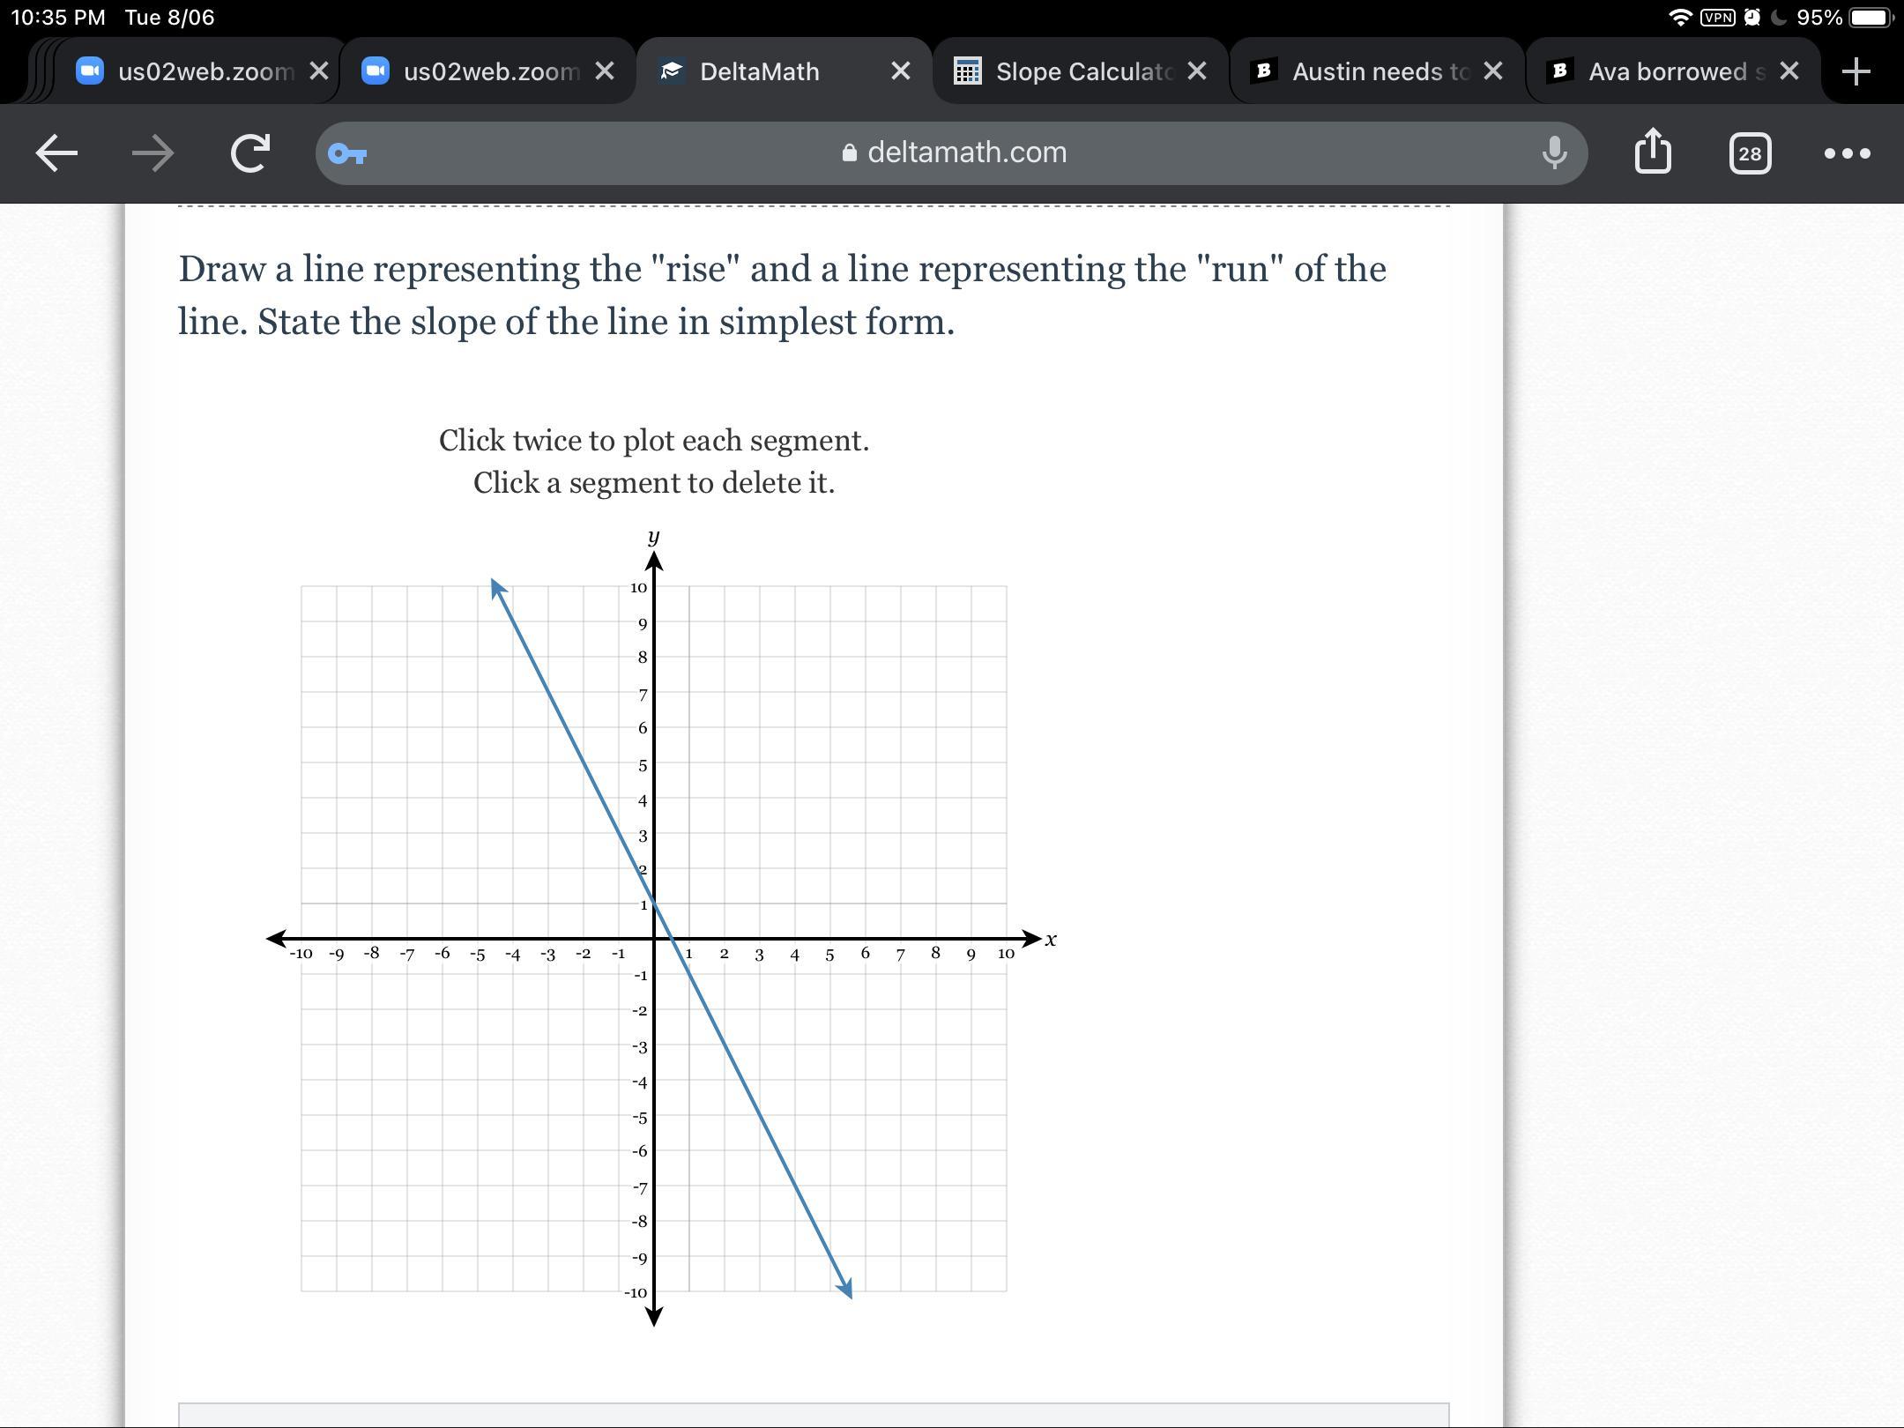Click grid point at x equals 1 on axis
The width and height of the screenshot is (1904, 1428).
coord(689,939)
